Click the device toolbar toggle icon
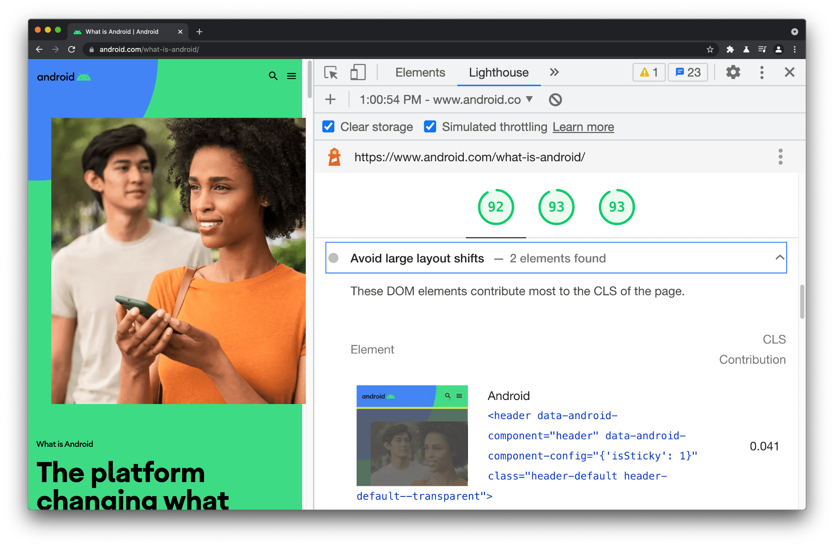Viewport: 834px width, 547px height. pyautogui.click(x=356, y=72)
